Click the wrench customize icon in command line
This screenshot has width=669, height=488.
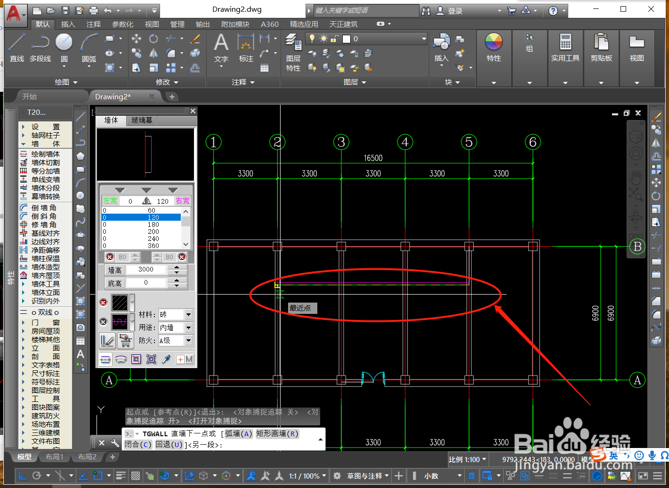[x=115, y=443]
